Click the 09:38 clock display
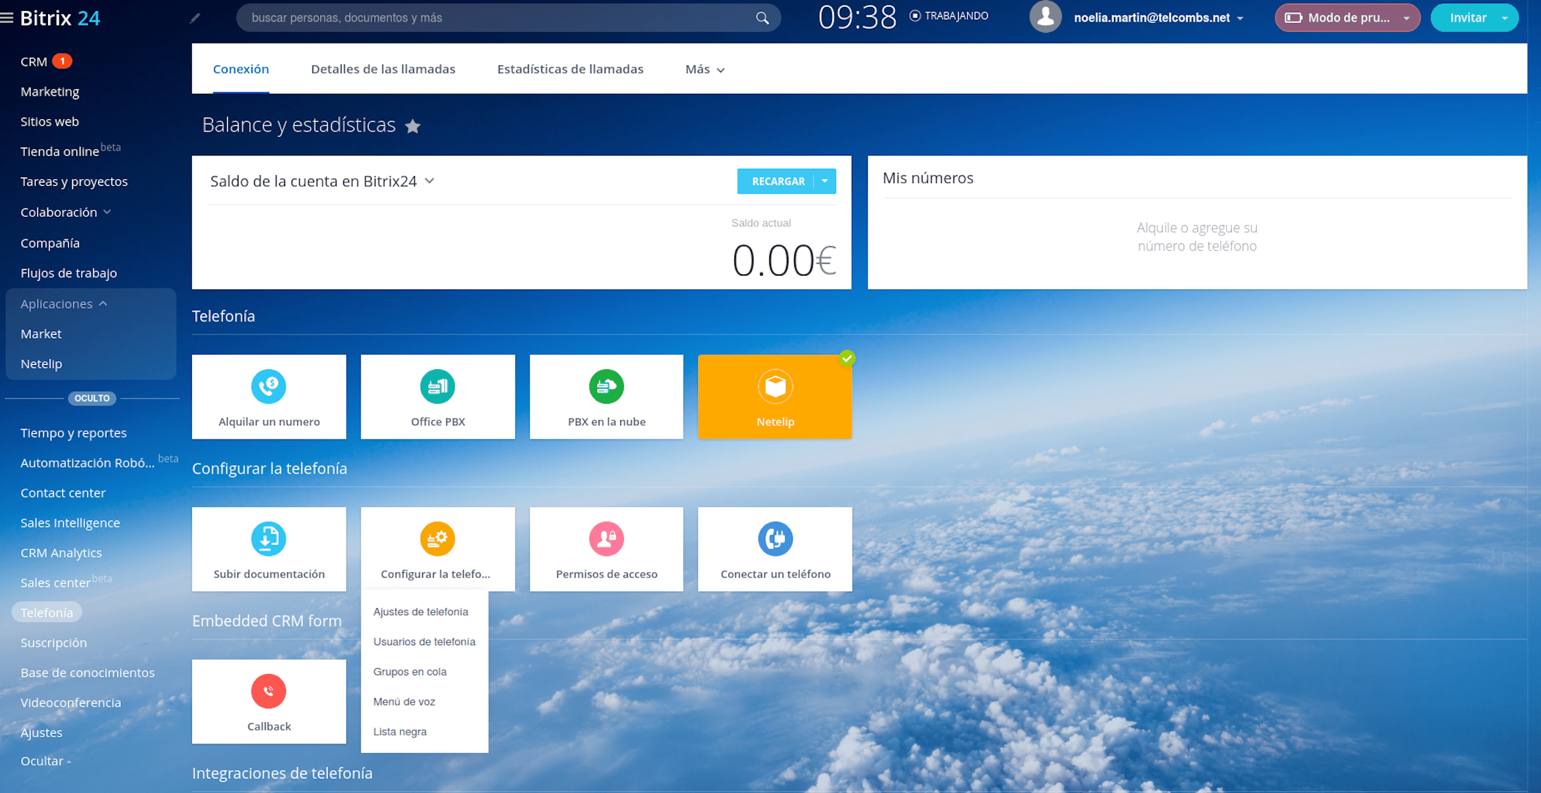 point(857,17)
